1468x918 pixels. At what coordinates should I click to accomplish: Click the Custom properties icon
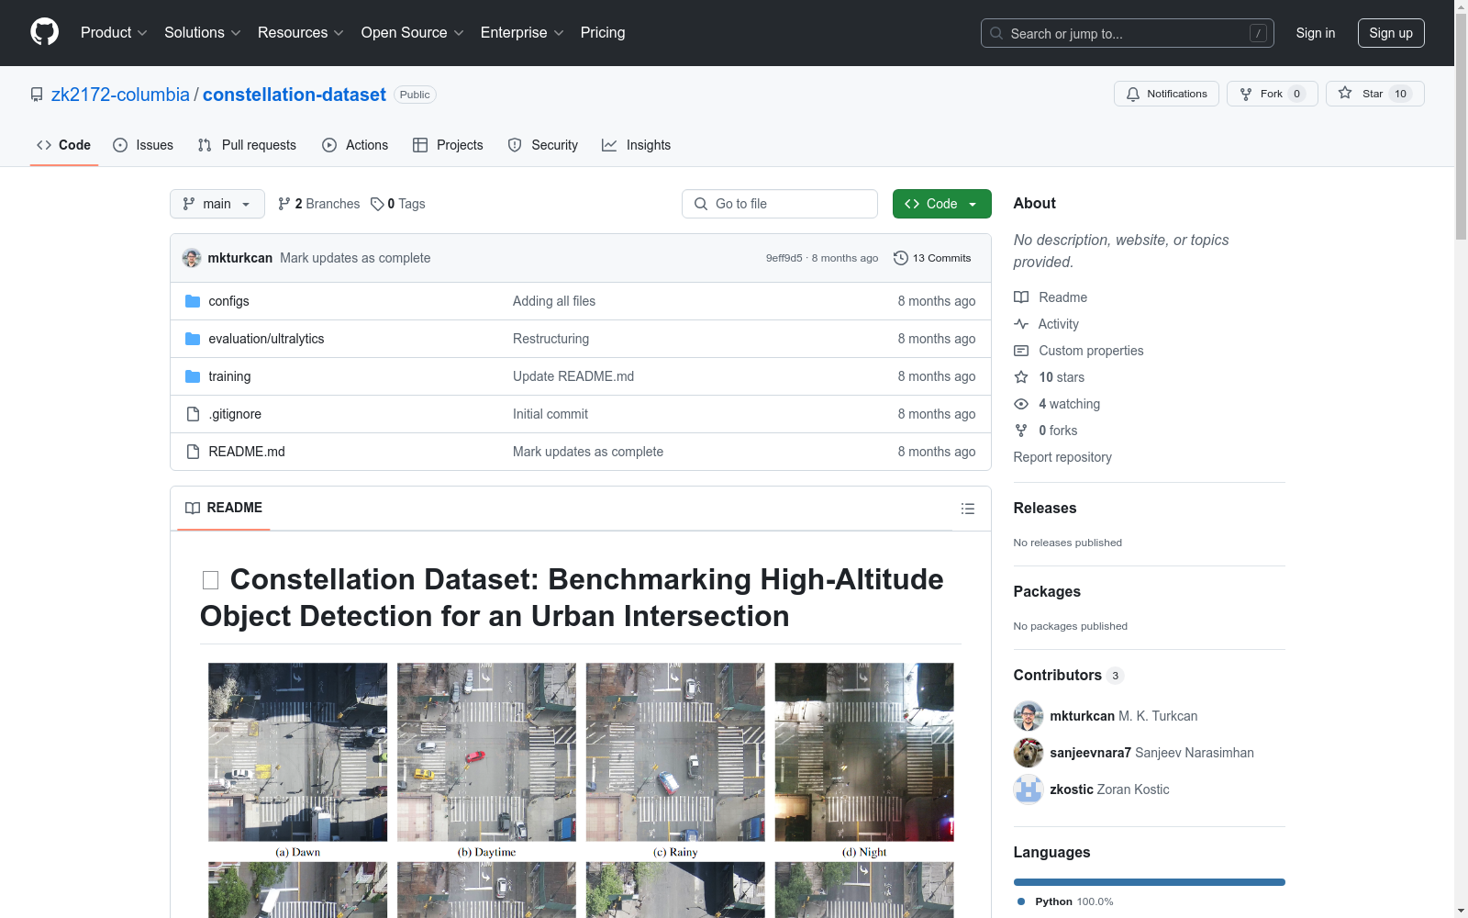(x=1021, y=351)
